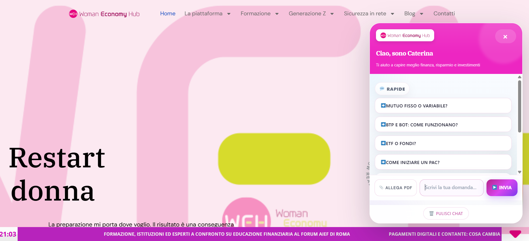Open the Formazione menu item
The height and width of the screenshot is (241, 529).
click(255, 13)
